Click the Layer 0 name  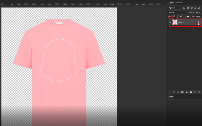click(x=181, y=22)
